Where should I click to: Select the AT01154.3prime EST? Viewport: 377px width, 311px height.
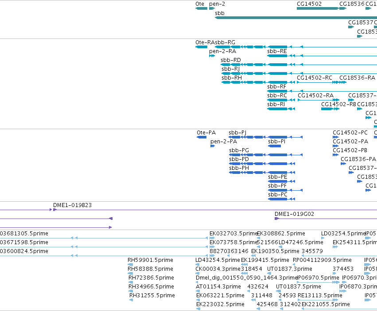198,291
